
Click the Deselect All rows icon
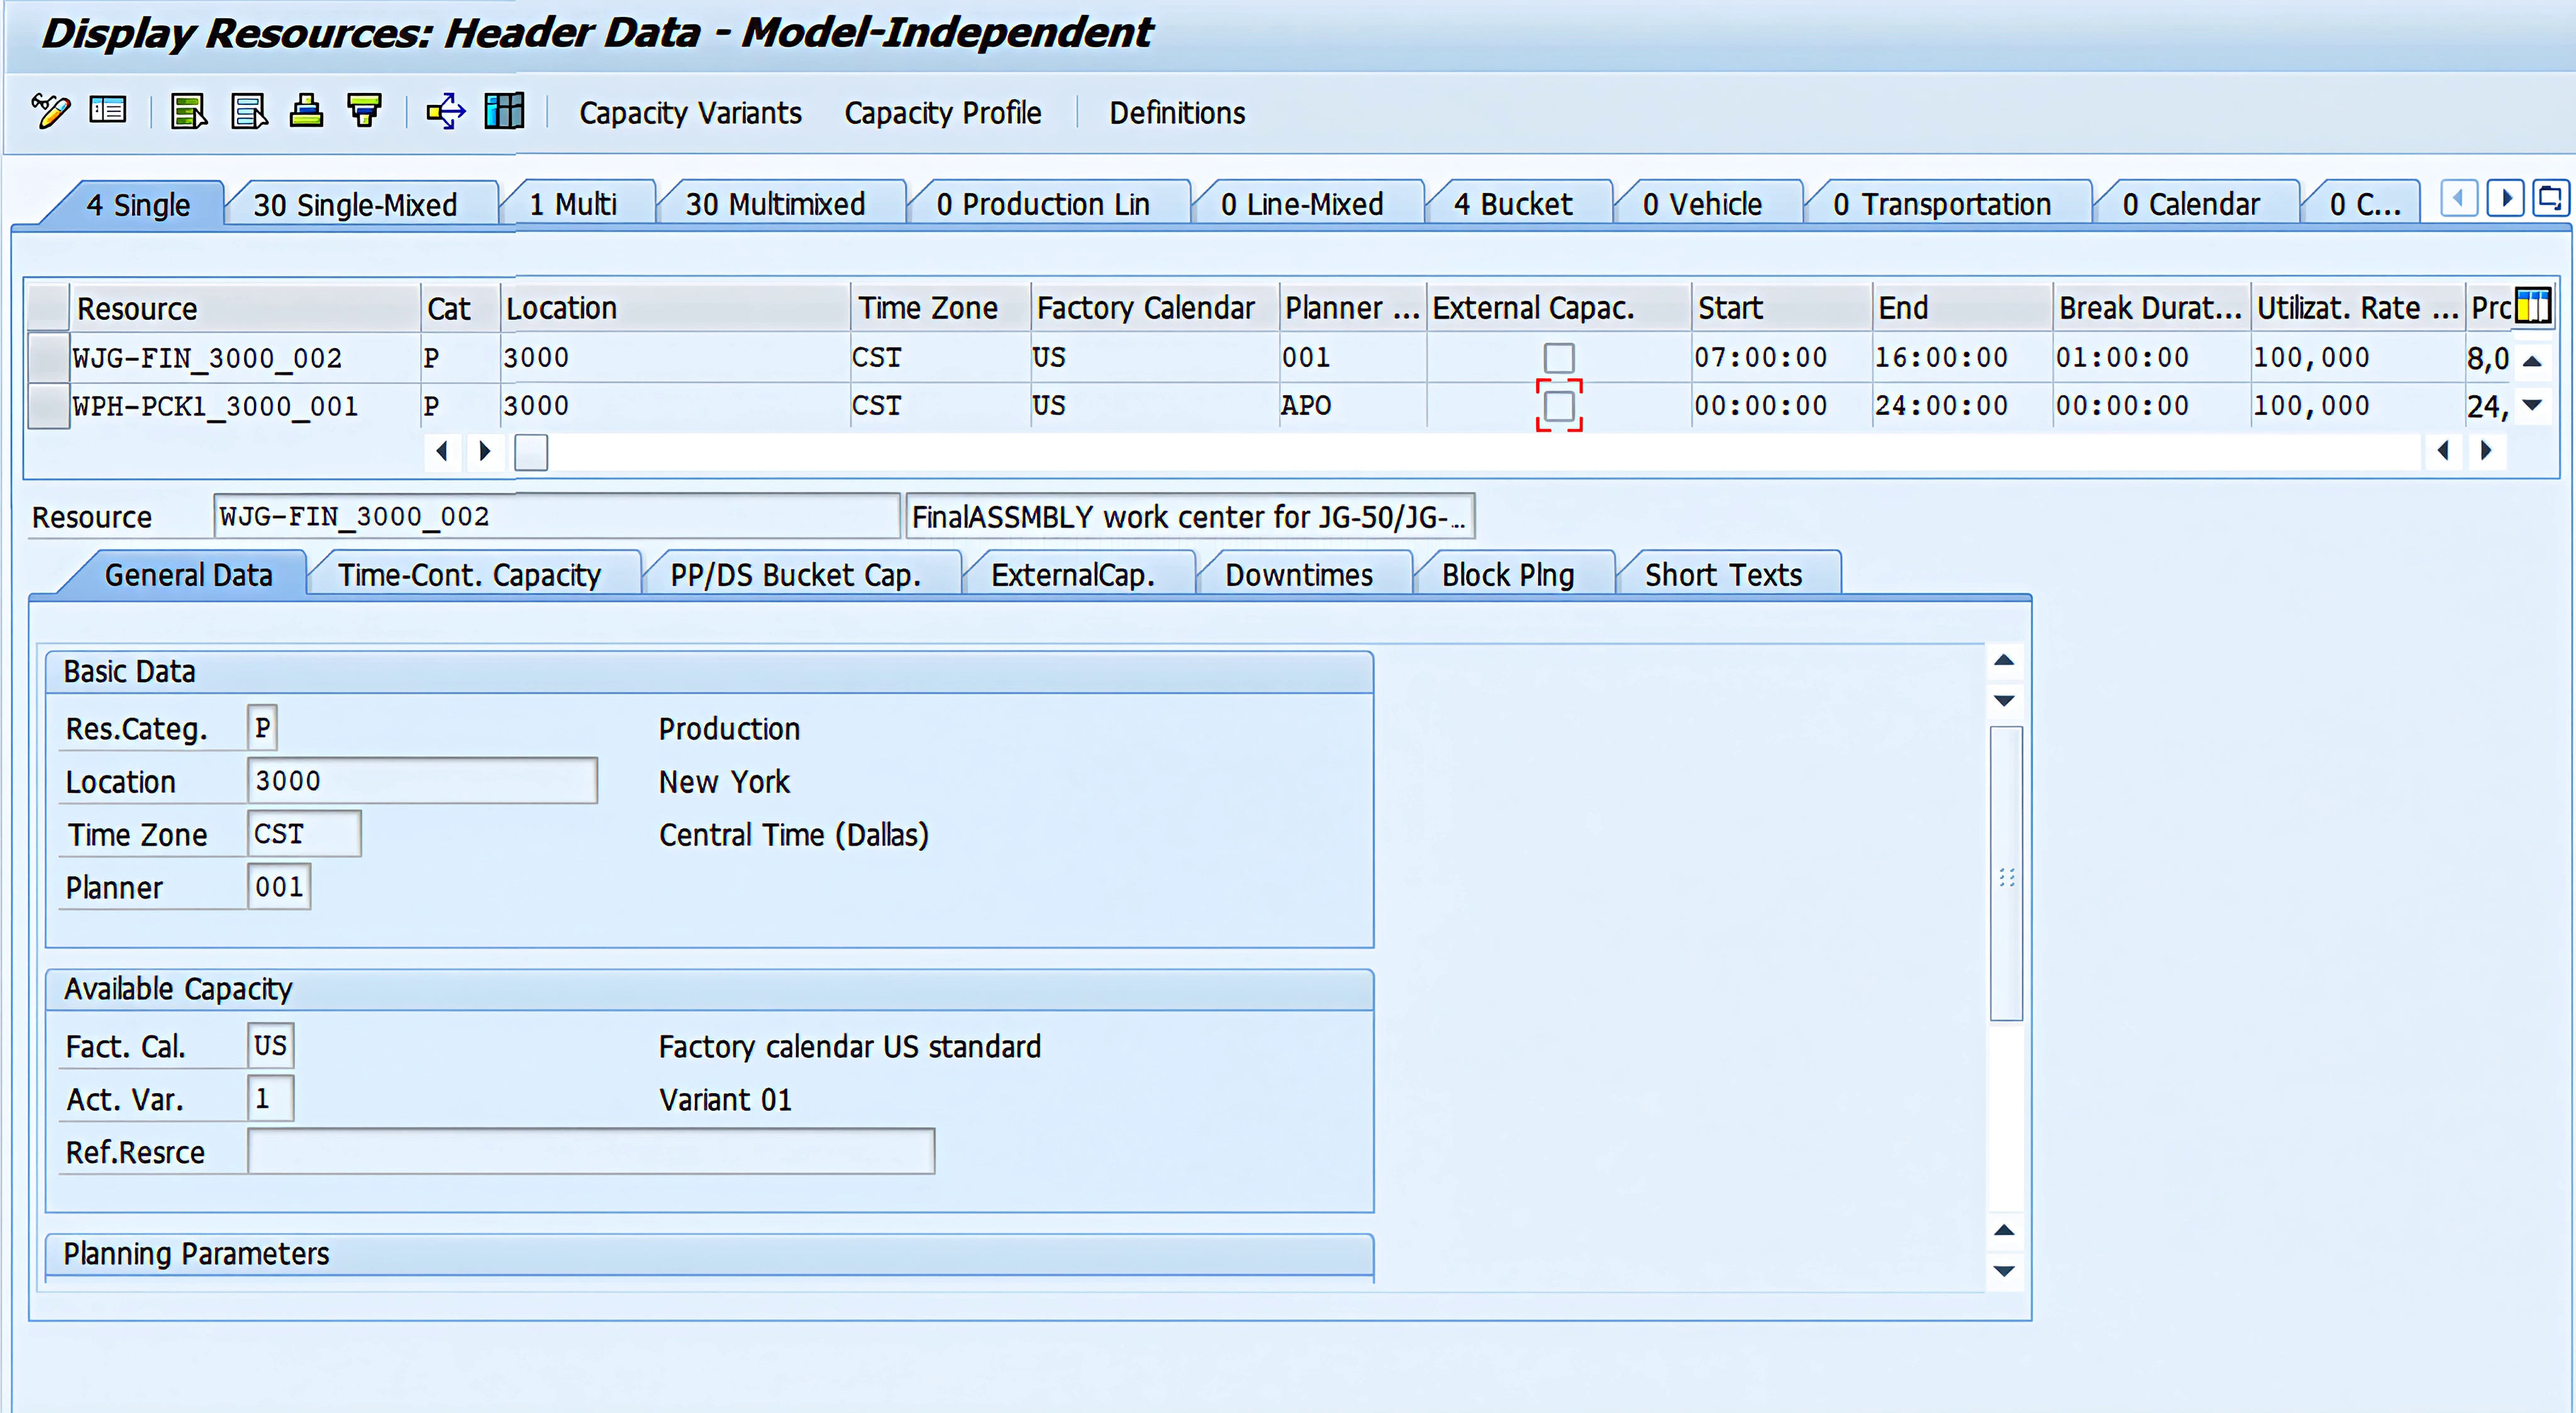point(249,111)
